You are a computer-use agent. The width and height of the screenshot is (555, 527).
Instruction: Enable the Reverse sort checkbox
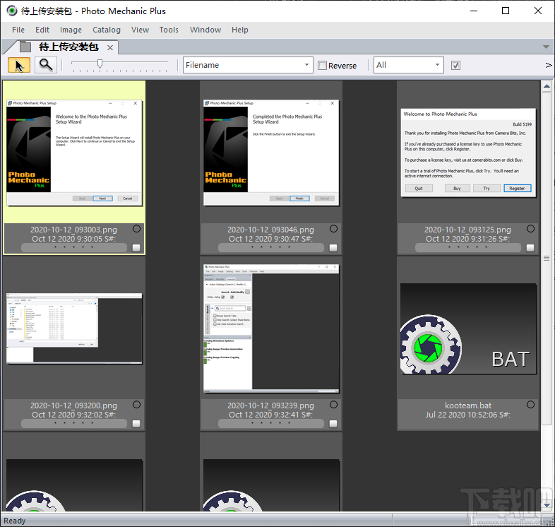(x=323, y=66)
